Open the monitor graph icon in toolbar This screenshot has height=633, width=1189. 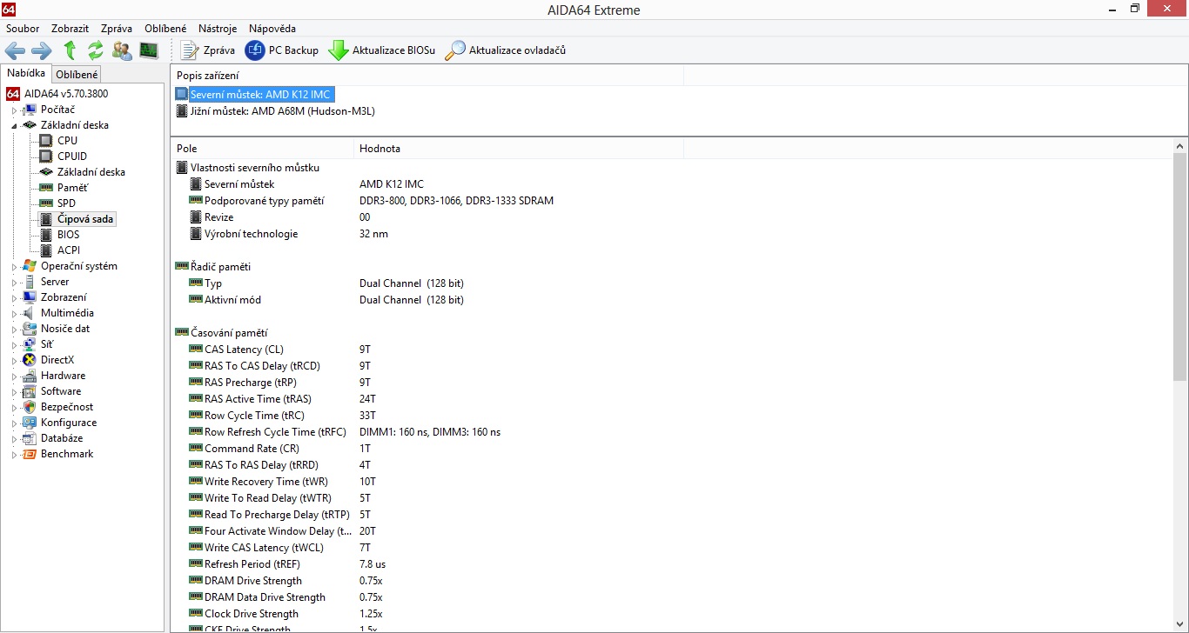click(x=149, y=50)
